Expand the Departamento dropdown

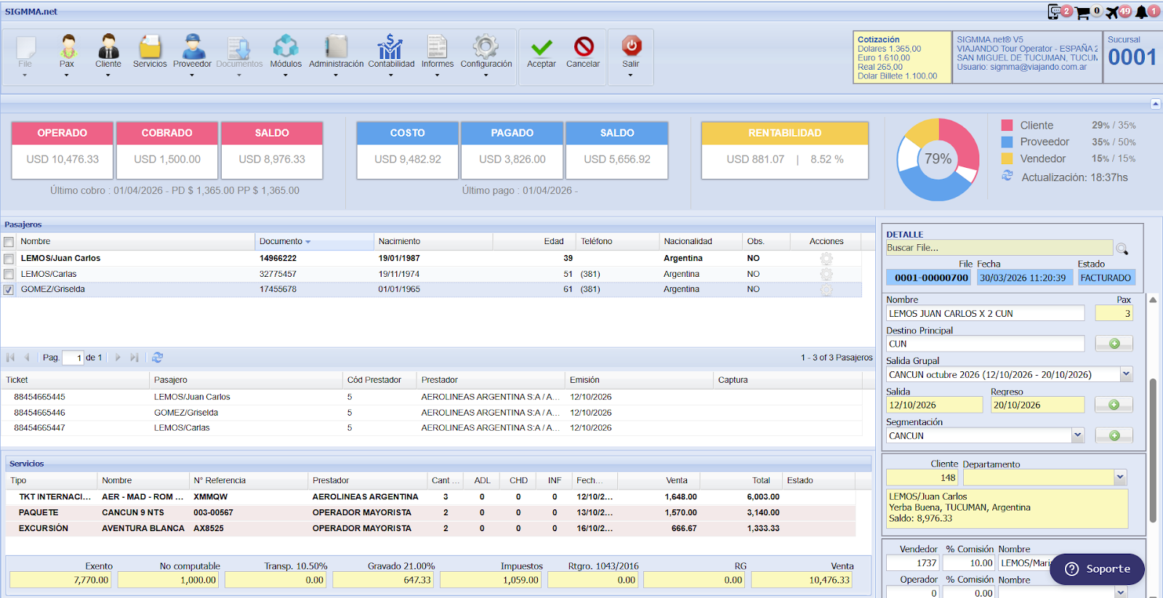[x=1120, y=477]
